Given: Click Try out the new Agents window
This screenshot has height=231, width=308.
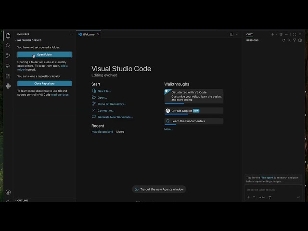Looking at the screenshot, I should [159, 189].
